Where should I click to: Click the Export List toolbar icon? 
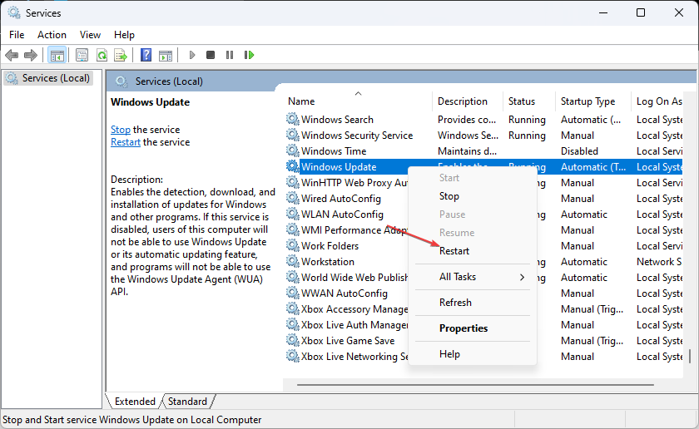pyautogui.click(x=121, y=55)
